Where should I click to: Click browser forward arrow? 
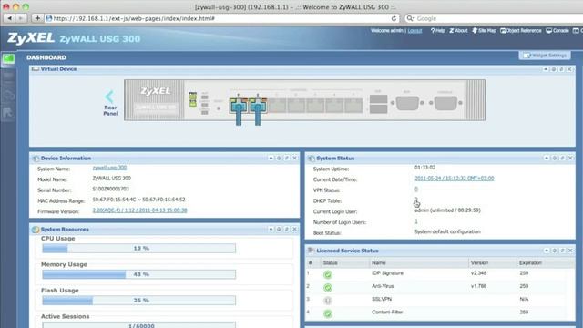[x=21, y=18]
